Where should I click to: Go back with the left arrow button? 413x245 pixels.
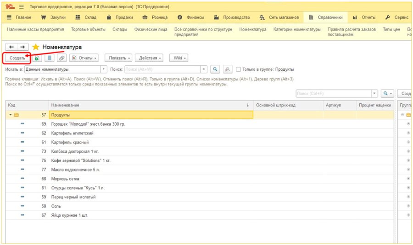pyautogui.click(x=11, y=47)
